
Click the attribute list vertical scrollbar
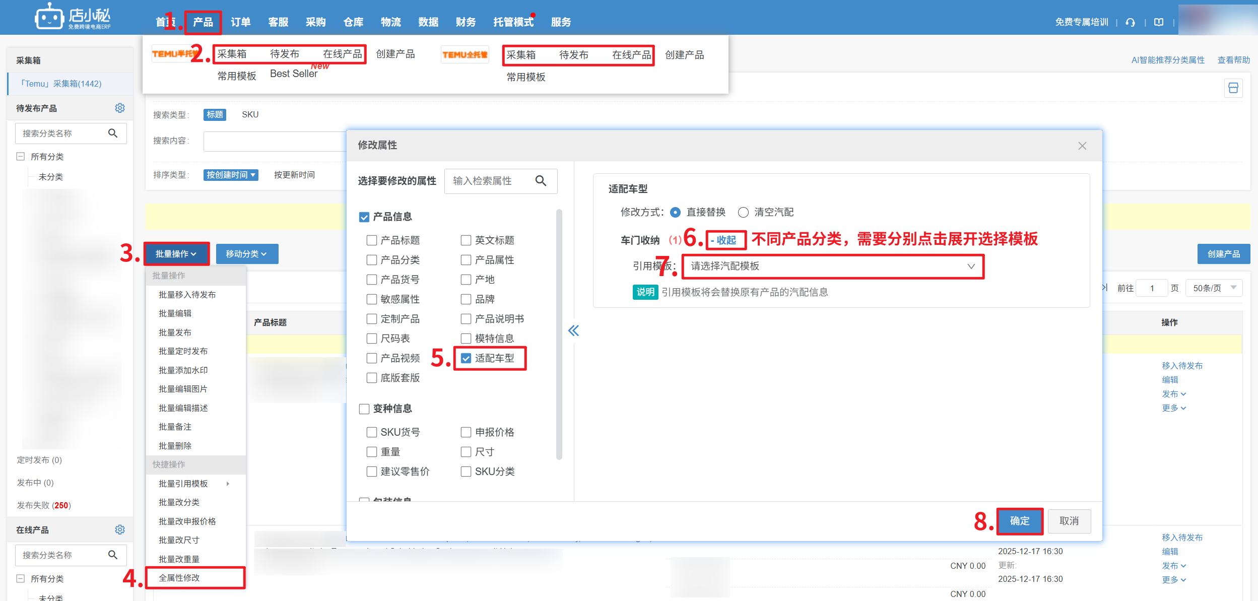(559, 335)
